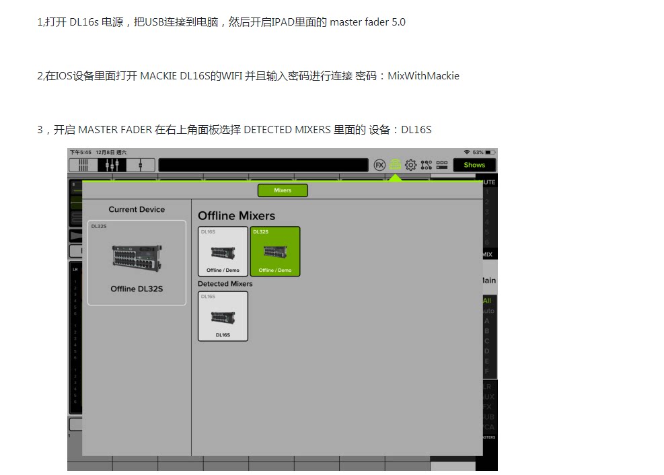This screenshot has width=664, height=475.
Task: Click the black channel display bar
Action: pos(264,165)
